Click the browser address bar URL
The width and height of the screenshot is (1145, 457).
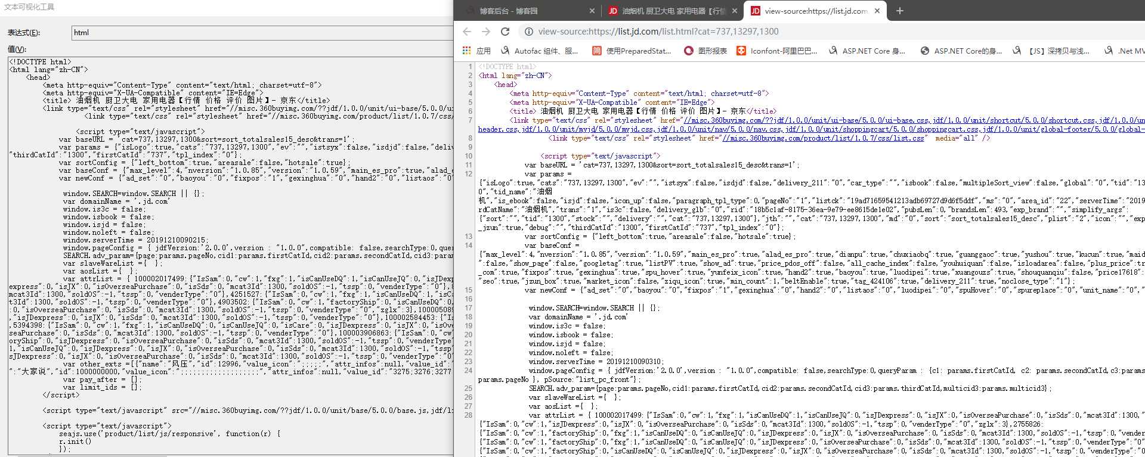click(x=658, y=32)
